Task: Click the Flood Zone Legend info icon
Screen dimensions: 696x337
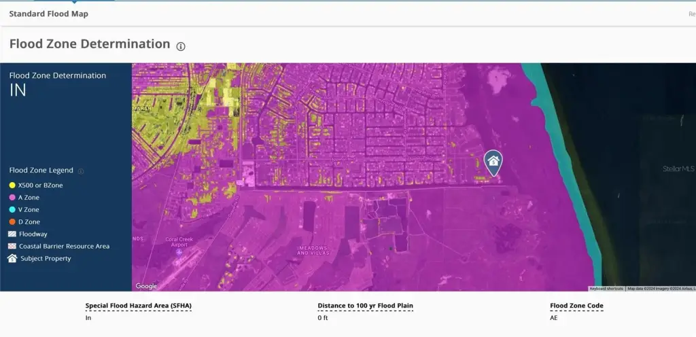Action: tap(81, 171)
